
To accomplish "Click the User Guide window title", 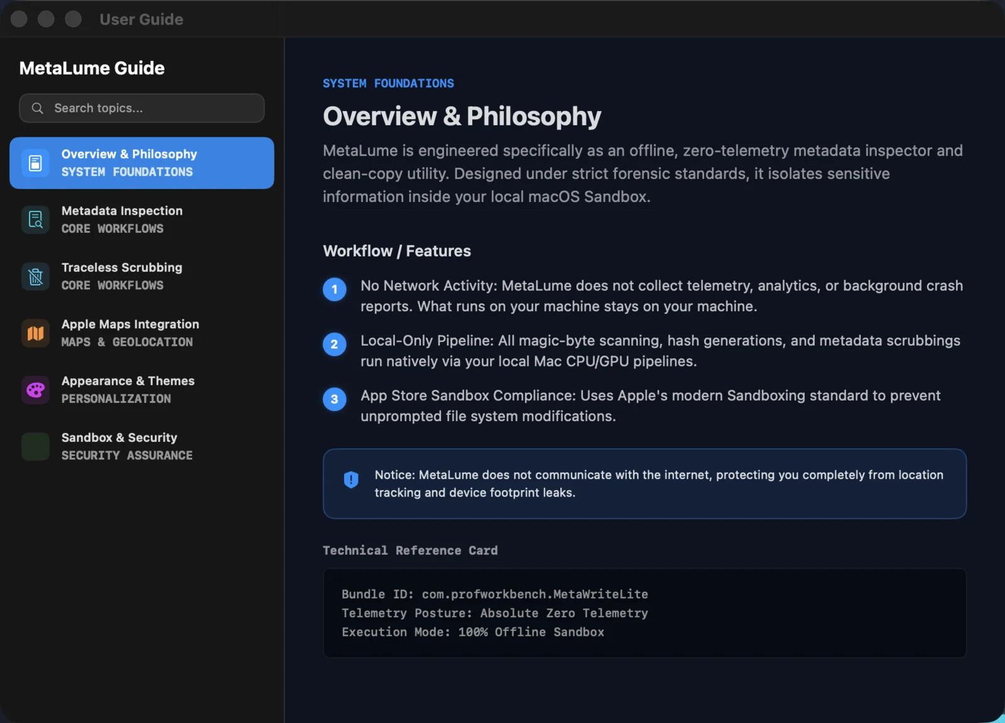I will coord(141,19).
